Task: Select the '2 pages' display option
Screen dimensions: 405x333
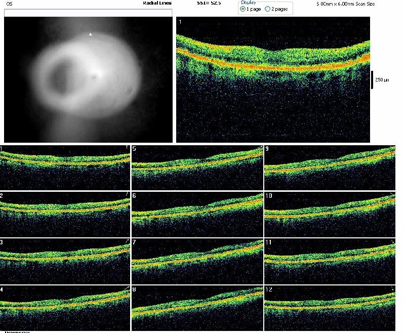Action: pos(268,9)
